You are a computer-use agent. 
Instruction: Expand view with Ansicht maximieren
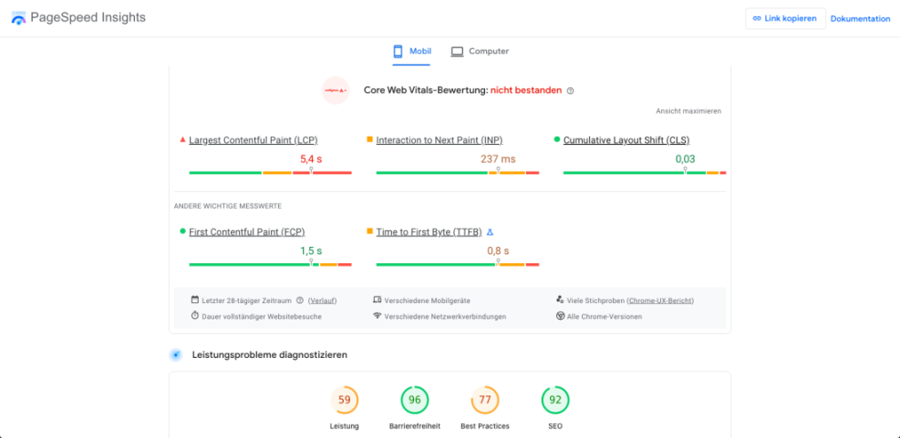(x=688, y=111)
